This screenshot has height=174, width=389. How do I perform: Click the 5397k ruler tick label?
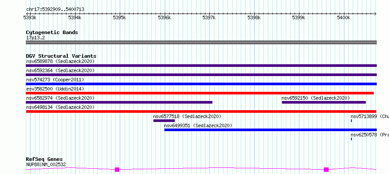(x=209, y=17)
